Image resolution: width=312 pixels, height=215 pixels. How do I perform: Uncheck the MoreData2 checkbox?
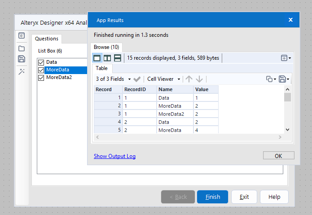(x=41, y=78)
